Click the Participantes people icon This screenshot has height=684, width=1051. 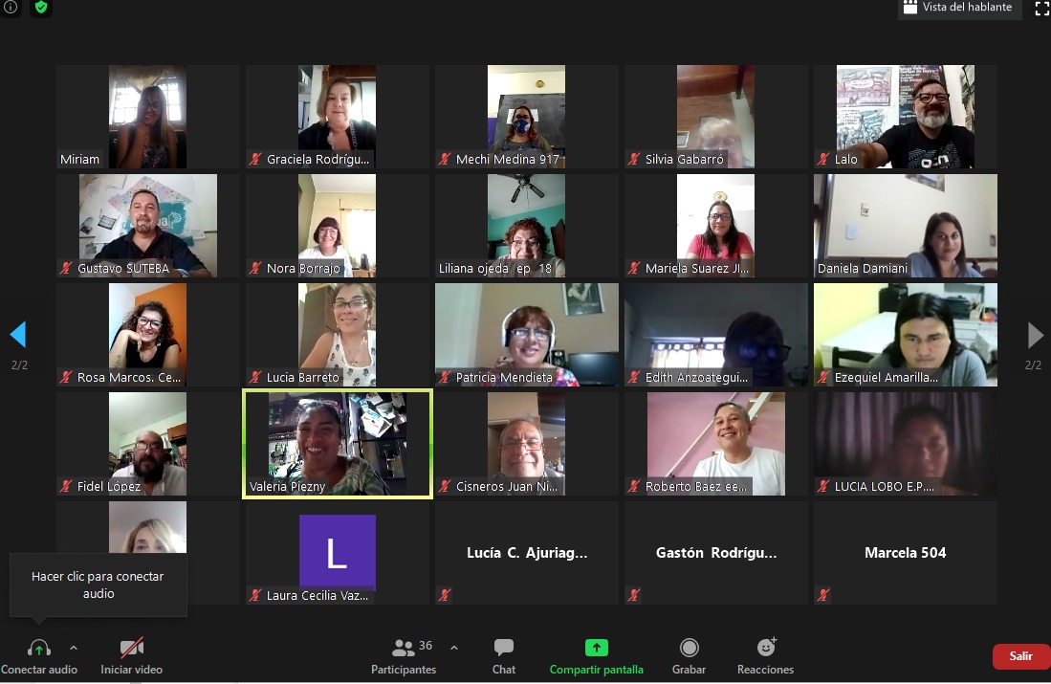(x=404, y=648)
